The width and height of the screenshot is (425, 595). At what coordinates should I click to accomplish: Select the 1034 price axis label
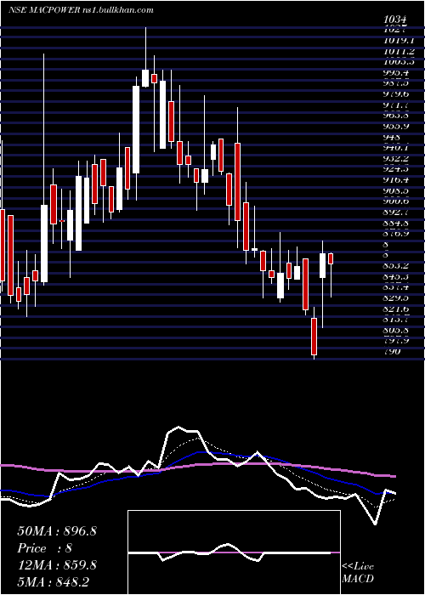tap(395, 20)
